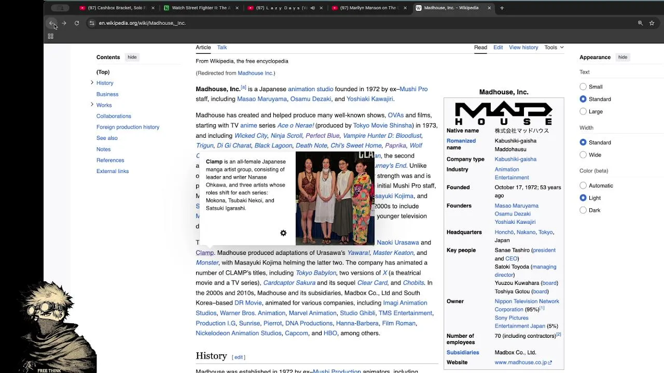664x373 pixels.
Task: Bookmark this page with the star icon
Action: (652, 23)
